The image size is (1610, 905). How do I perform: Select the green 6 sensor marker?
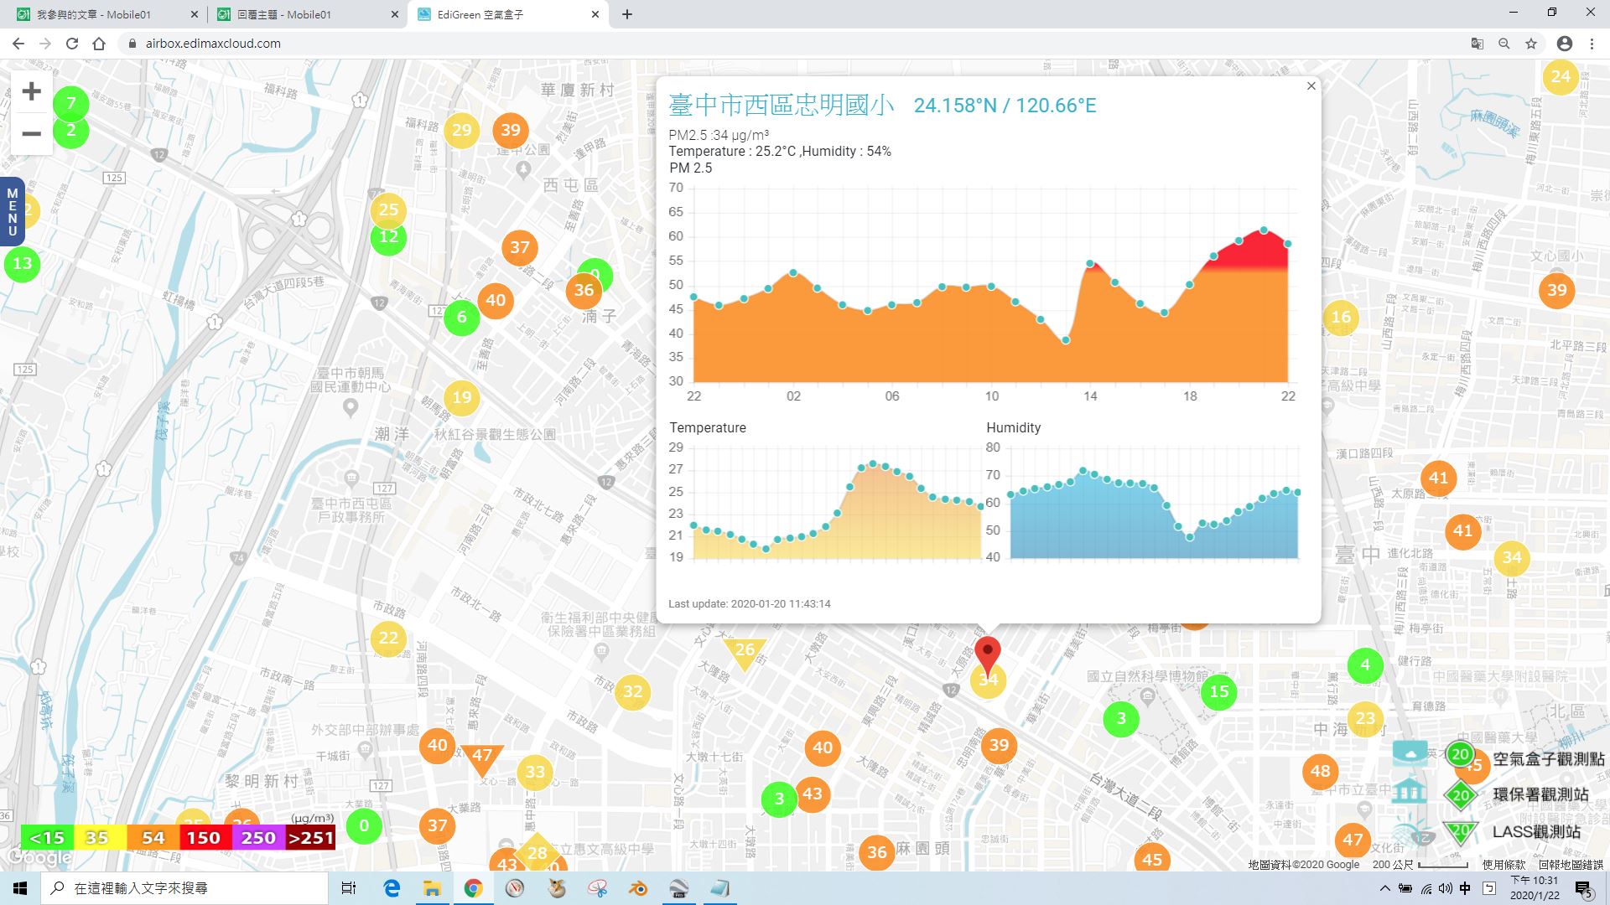tap(461, 318)
